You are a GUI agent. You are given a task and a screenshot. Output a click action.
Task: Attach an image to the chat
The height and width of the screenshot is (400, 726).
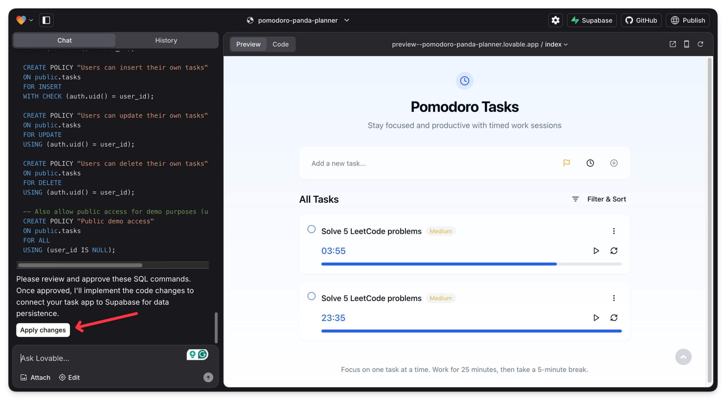(x=35, y=377)
